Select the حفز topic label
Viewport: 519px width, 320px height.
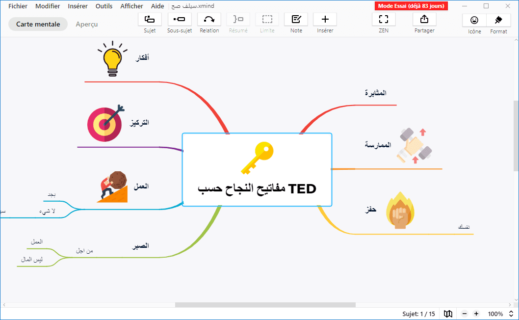point(371,210)
